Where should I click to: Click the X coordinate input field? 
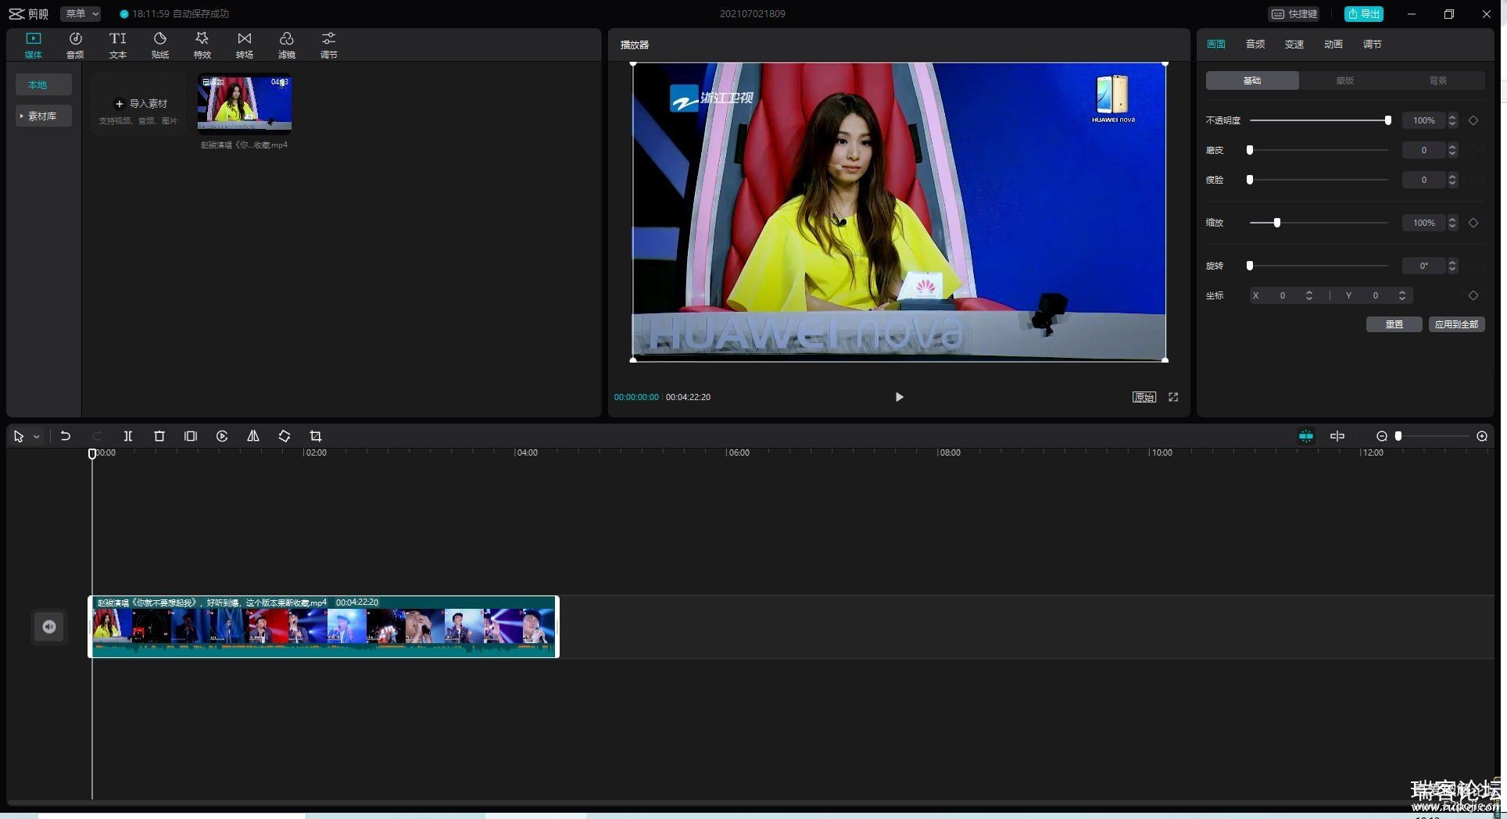1282,295
